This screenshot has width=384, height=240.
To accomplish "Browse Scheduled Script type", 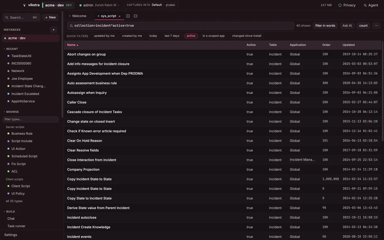I will 24,156.
